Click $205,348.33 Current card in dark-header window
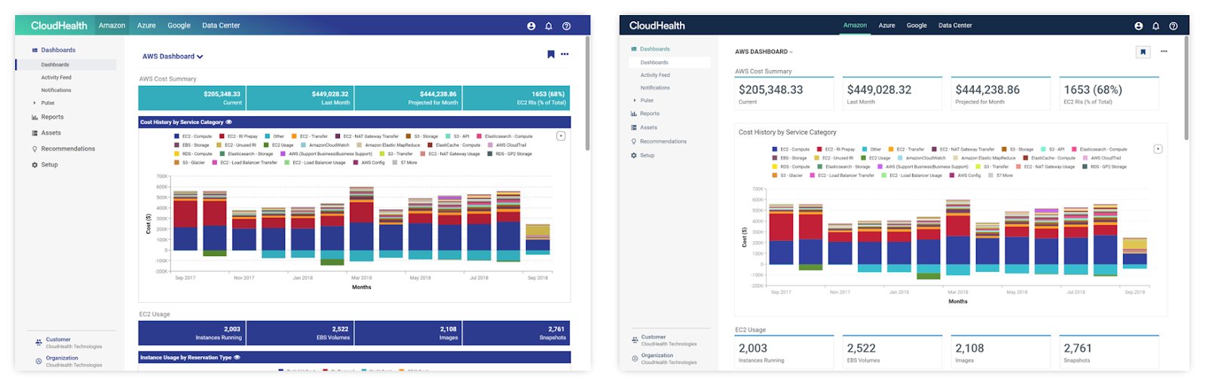Viewport: 1206px width, 388px height. tap(784, 93)
